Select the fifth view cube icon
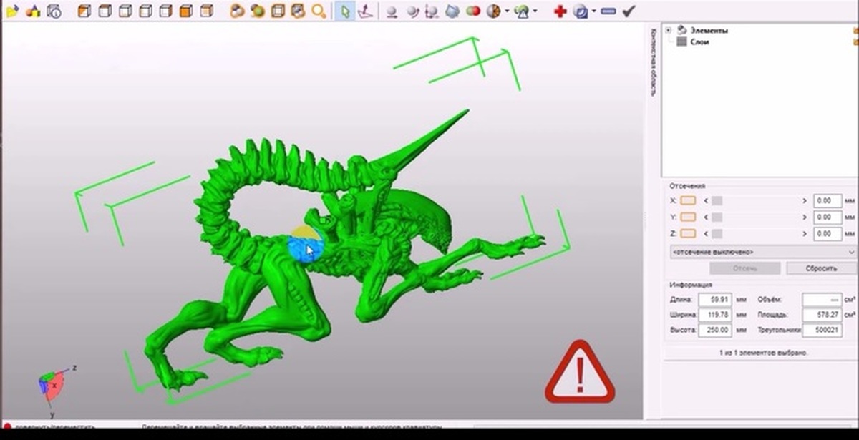 [x=165, y=11]
